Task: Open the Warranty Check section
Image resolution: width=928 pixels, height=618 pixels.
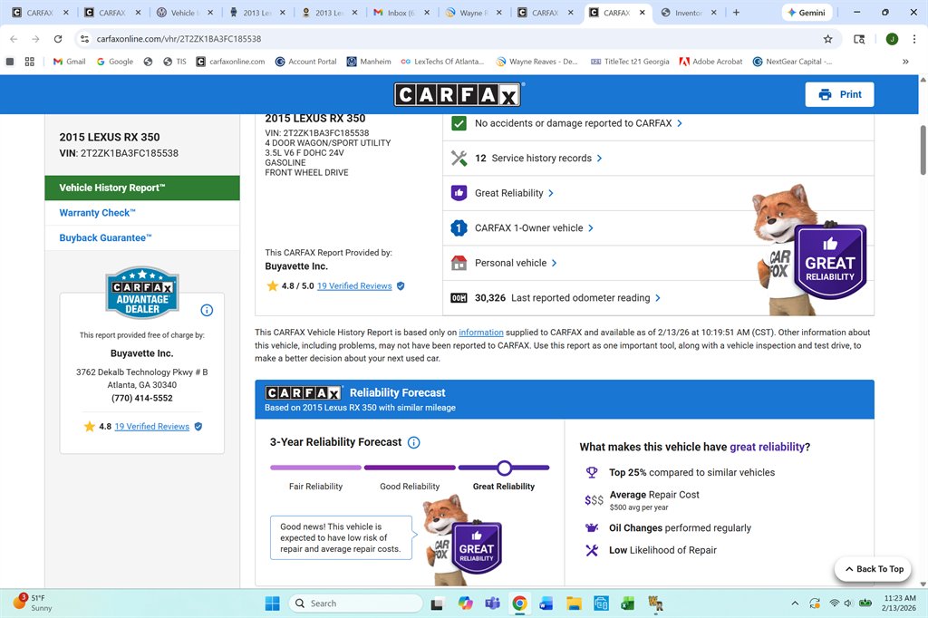Action: coord(97,213)
